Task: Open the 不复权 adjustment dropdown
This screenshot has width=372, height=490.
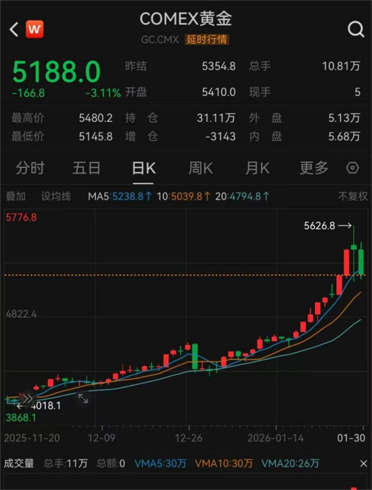Action: pos(352,196)
